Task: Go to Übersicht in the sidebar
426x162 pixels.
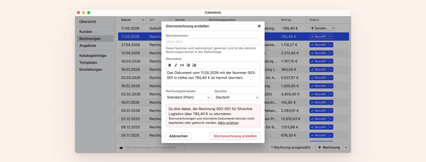Action: 88,22
